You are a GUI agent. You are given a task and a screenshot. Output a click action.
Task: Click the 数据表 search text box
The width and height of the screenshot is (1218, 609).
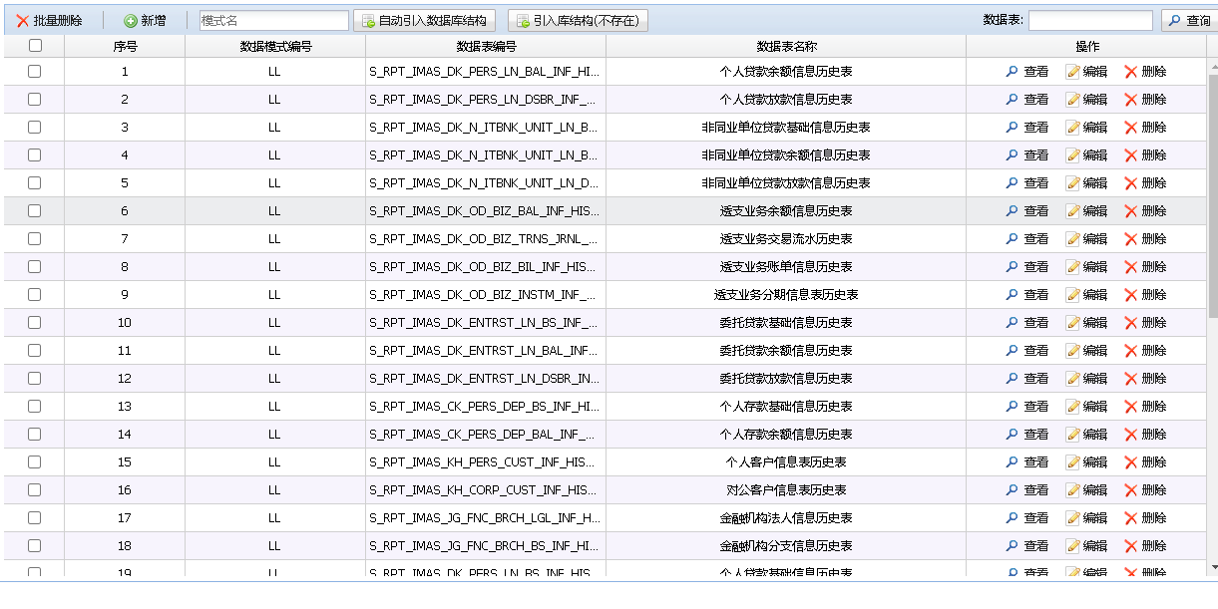[1090, 21]
